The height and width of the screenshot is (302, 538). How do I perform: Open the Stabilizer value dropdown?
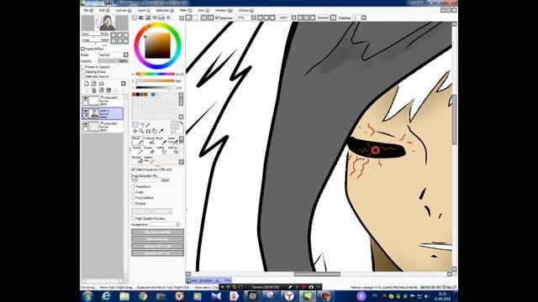click(364, 18)
